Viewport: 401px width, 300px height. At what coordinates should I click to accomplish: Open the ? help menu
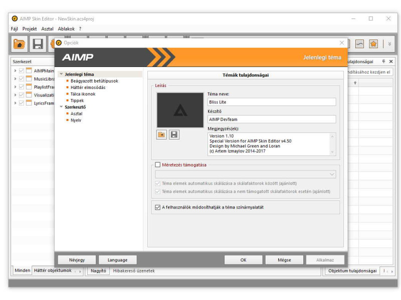(x=80, y=29)
